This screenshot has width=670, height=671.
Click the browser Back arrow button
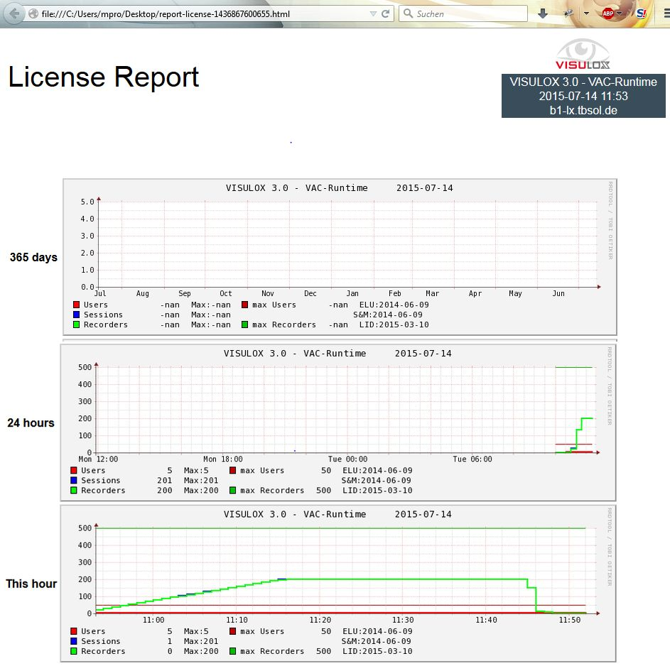coord(14,13)
